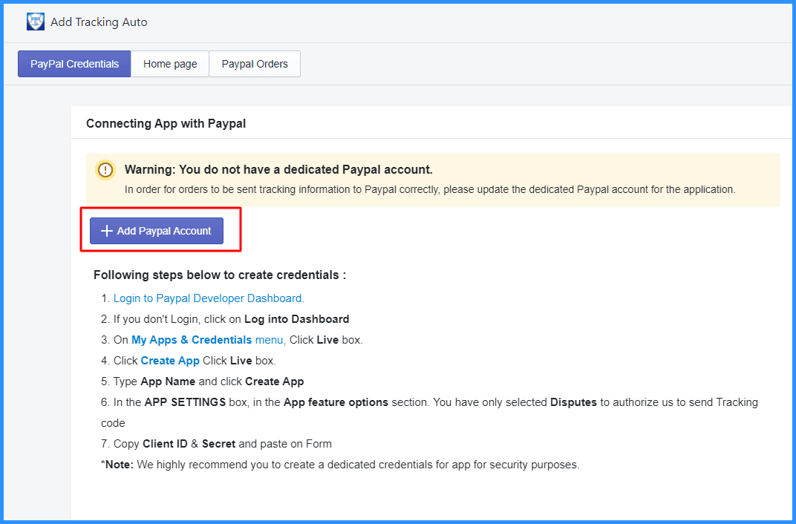Click the Add Tracking Auto app logo
This screenshot has height=524, width=796.
point(36,22)
